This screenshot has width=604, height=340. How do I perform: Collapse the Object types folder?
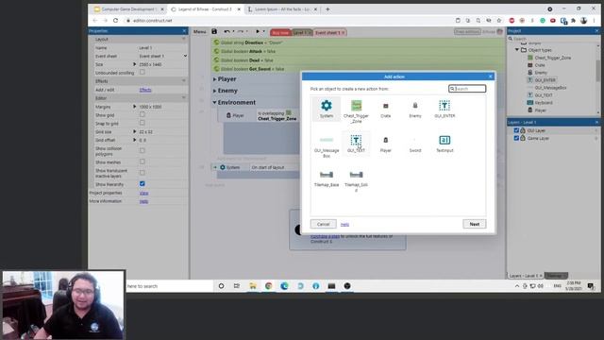click(x=517, y=50)
